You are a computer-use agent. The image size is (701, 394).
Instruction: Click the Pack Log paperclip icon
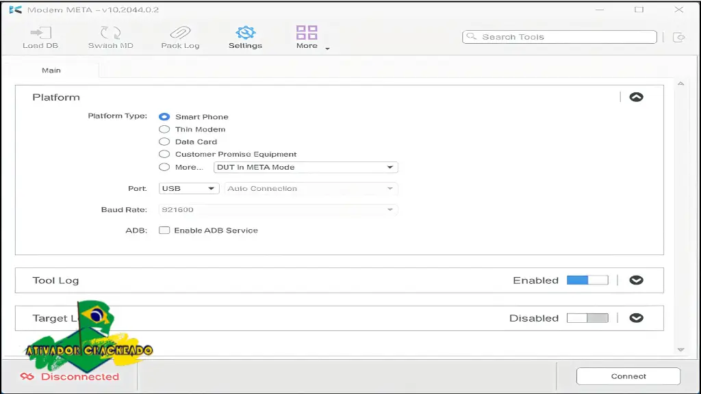pyautogui.click(x=180, y=33)
